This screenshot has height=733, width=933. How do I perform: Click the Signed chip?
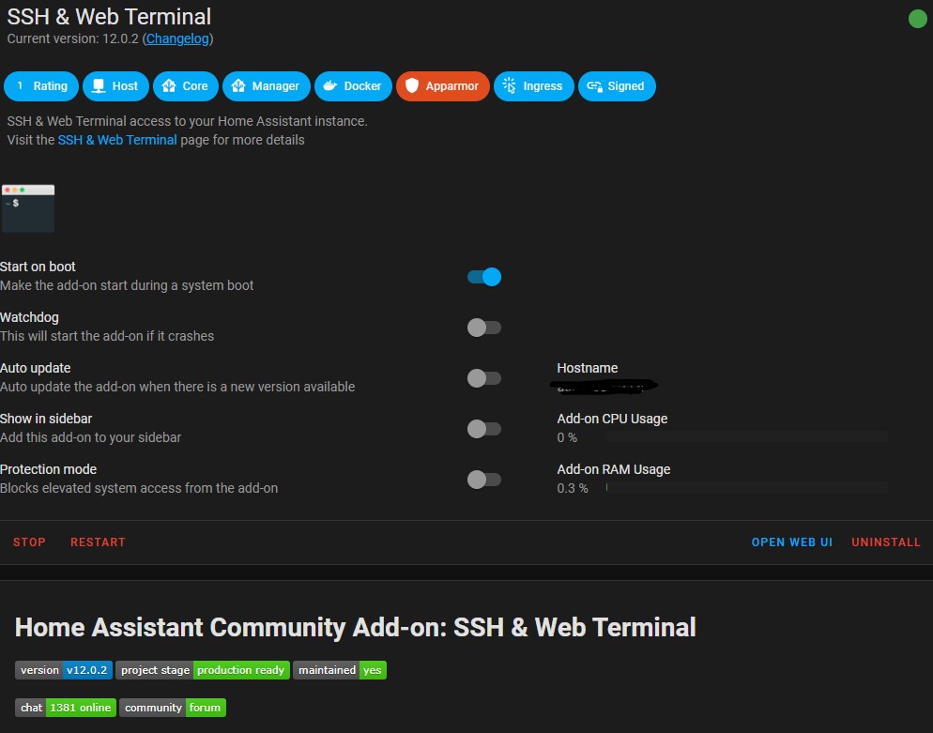[616, 86]
